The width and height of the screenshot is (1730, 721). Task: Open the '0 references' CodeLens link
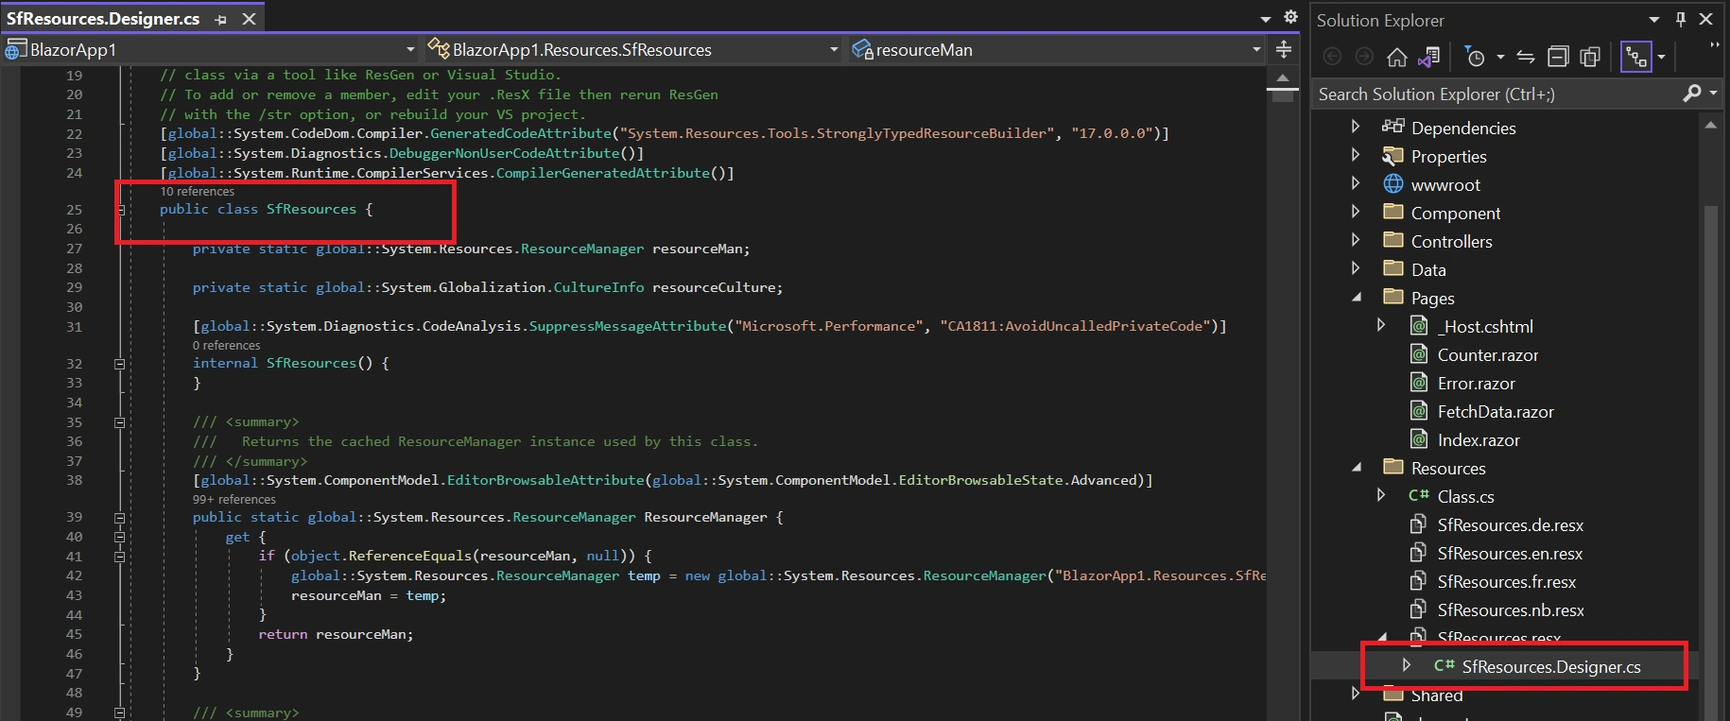[226, 346]
